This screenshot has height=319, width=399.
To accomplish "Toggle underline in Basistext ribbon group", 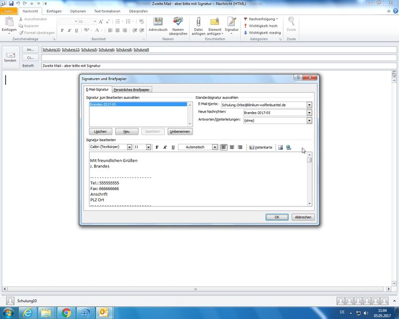I will click(x=76, y=30).
